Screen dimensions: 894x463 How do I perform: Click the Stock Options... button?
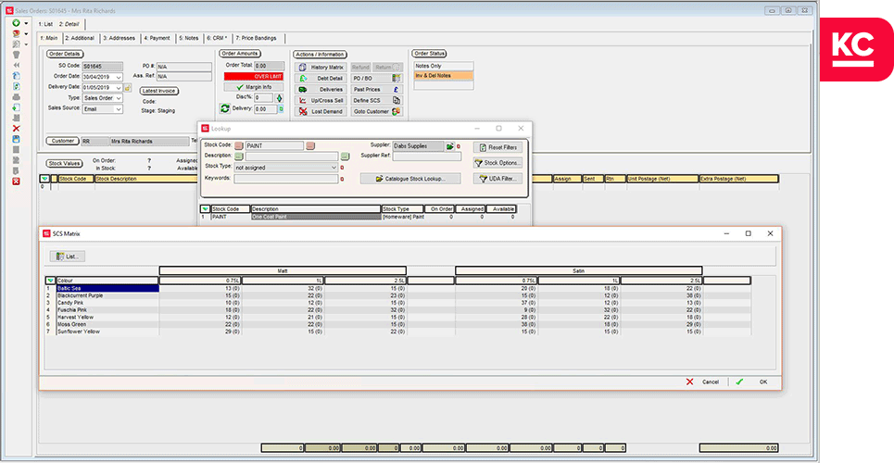pyautogui.click(x=497, y=163)
